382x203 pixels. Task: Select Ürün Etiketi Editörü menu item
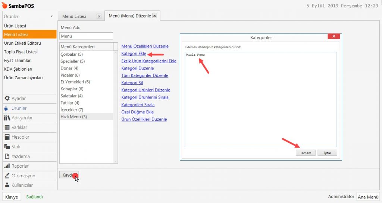click(x=22, y=43)
